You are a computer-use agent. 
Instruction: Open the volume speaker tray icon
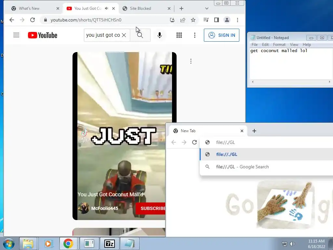(x=292, y=244)
